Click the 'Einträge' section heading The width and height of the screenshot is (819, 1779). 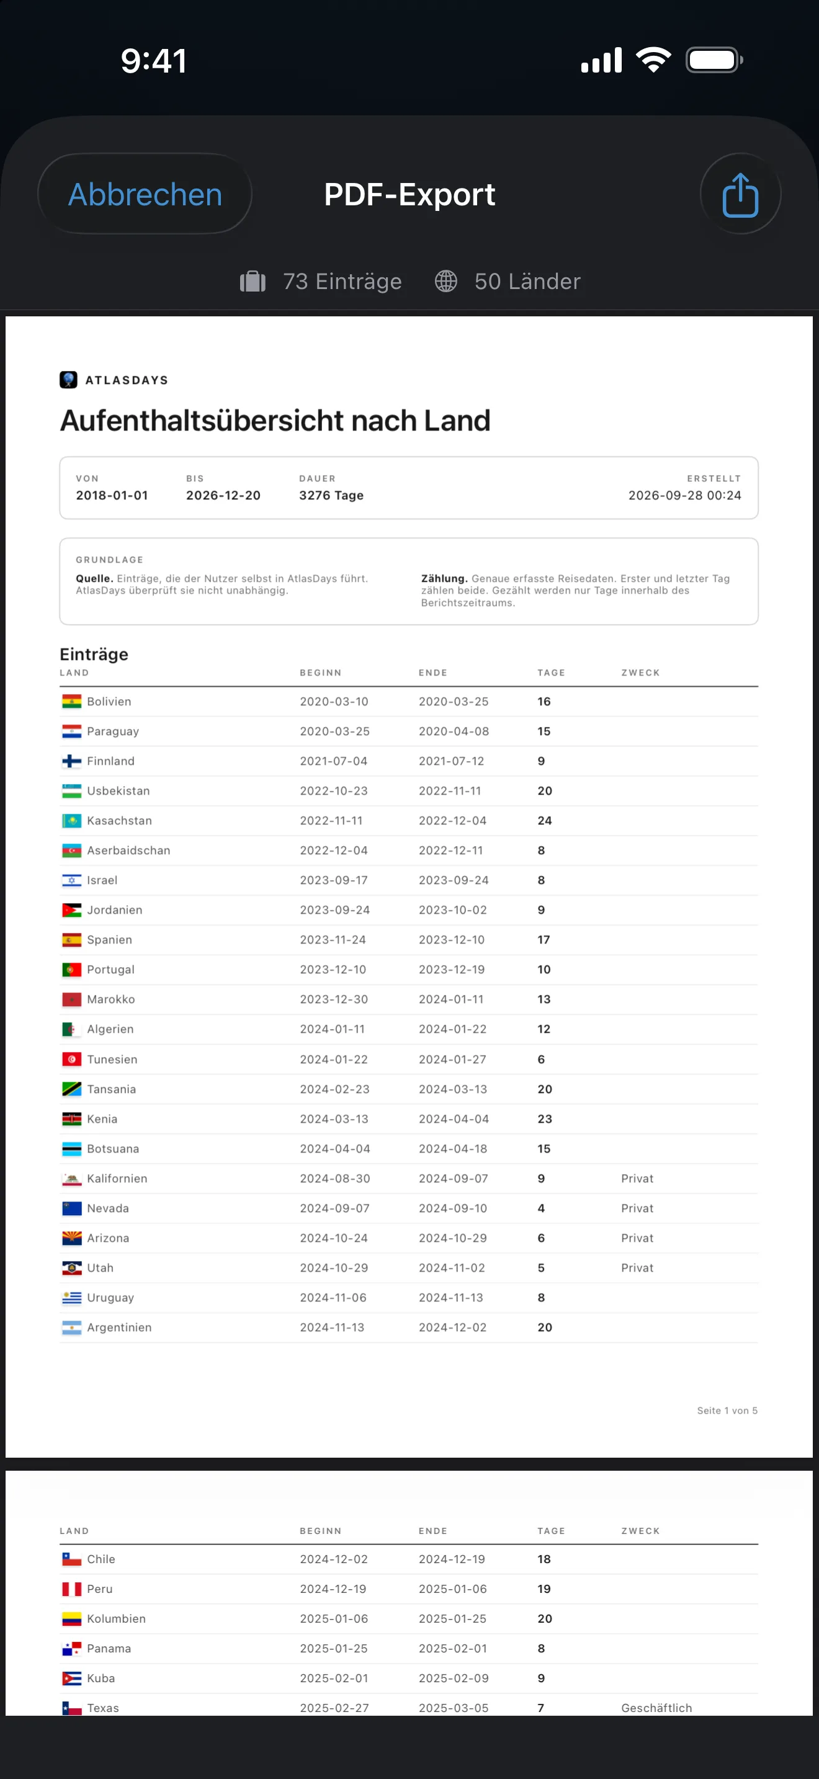click(94, 654)
